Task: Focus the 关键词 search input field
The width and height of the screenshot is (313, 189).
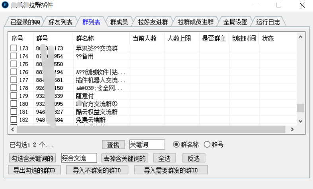Action: [146, 145]
